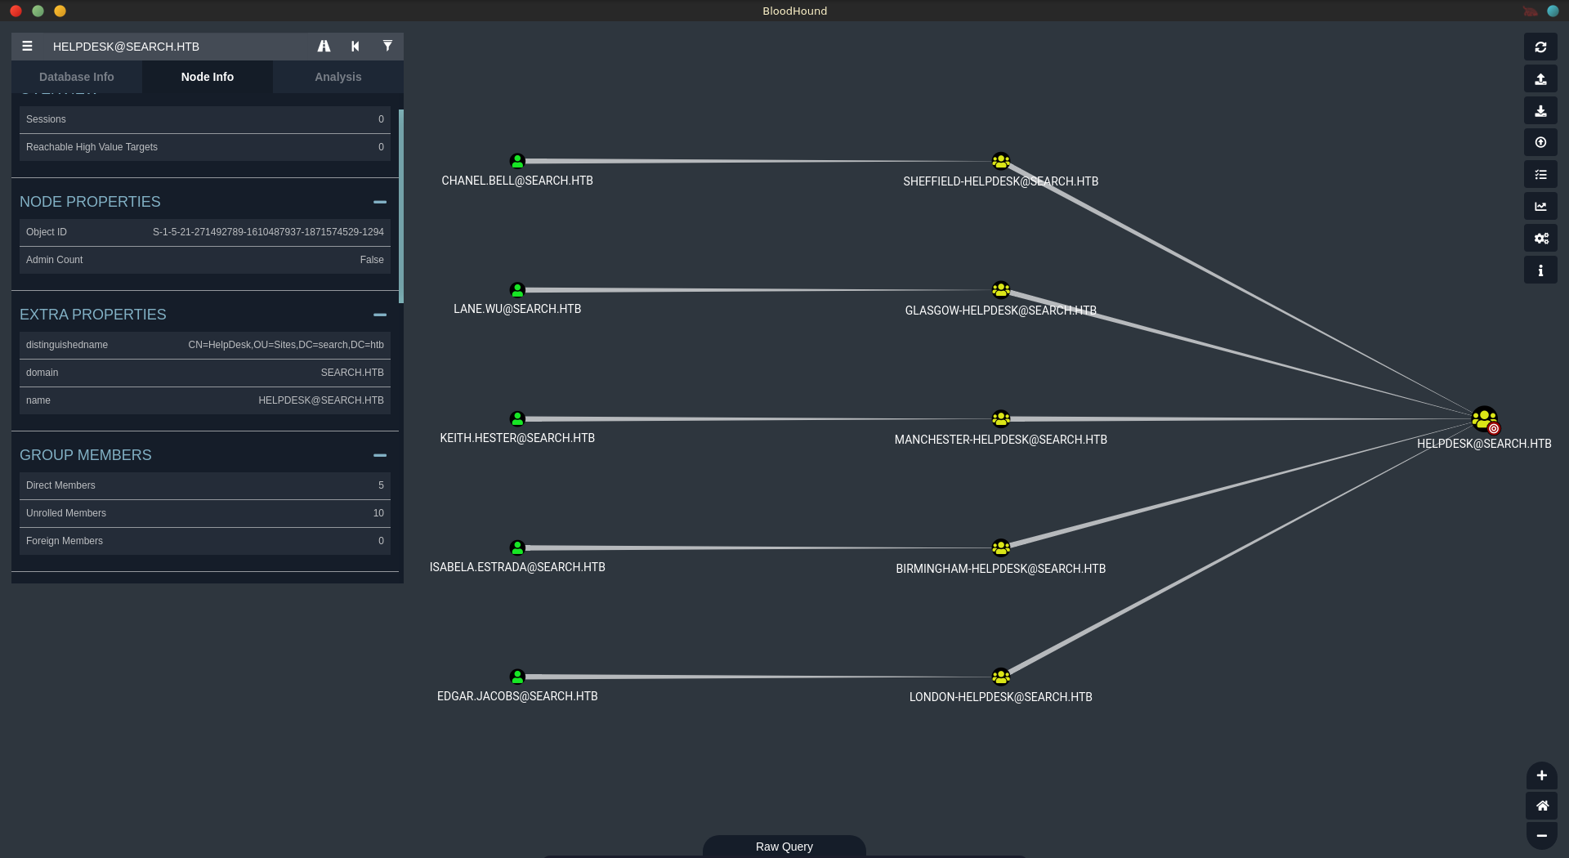The width and height of the screenshot is (1569, 858).
Task: Collapse the Group Members section
Action: click(x=379, y=455)
